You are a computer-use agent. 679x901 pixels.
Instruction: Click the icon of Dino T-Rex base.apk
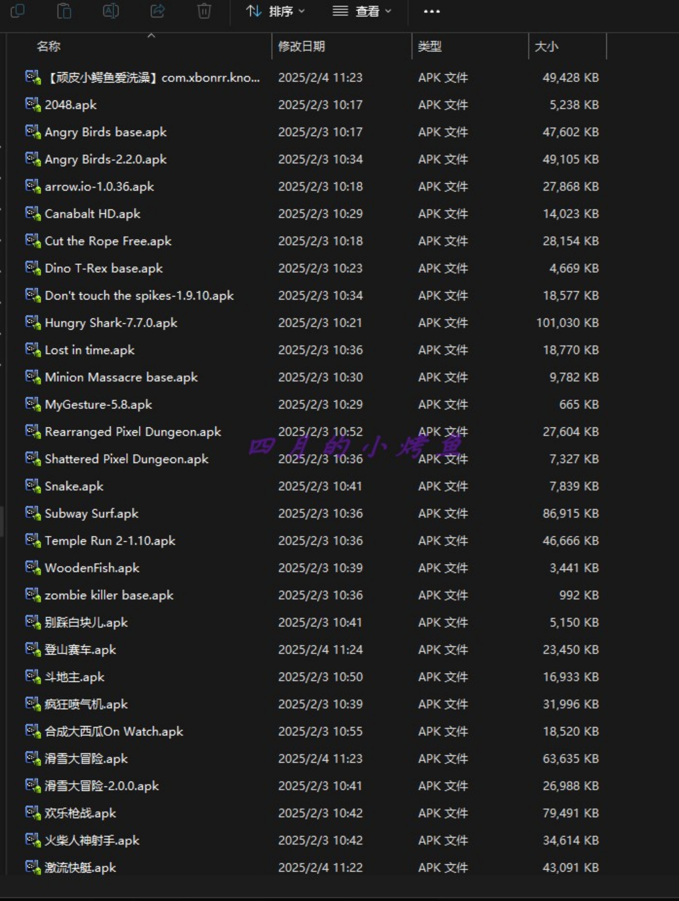click(33, 268)
